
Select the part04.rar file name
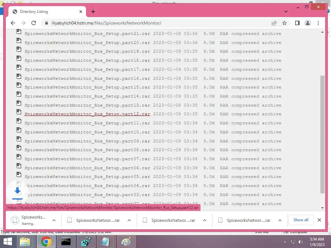87,186
